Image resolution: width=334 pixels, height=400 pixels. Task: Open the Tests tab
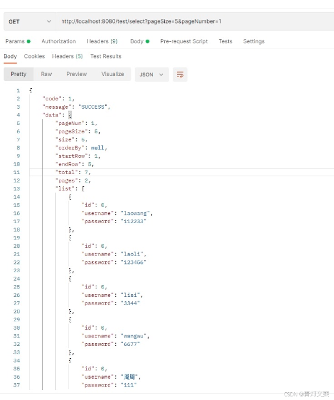[x=225, y=41]
